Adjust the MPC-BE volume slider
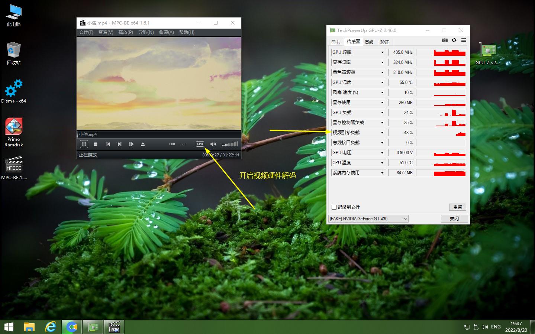The width and height of the screenshot is (535, 334). (230, 144)
